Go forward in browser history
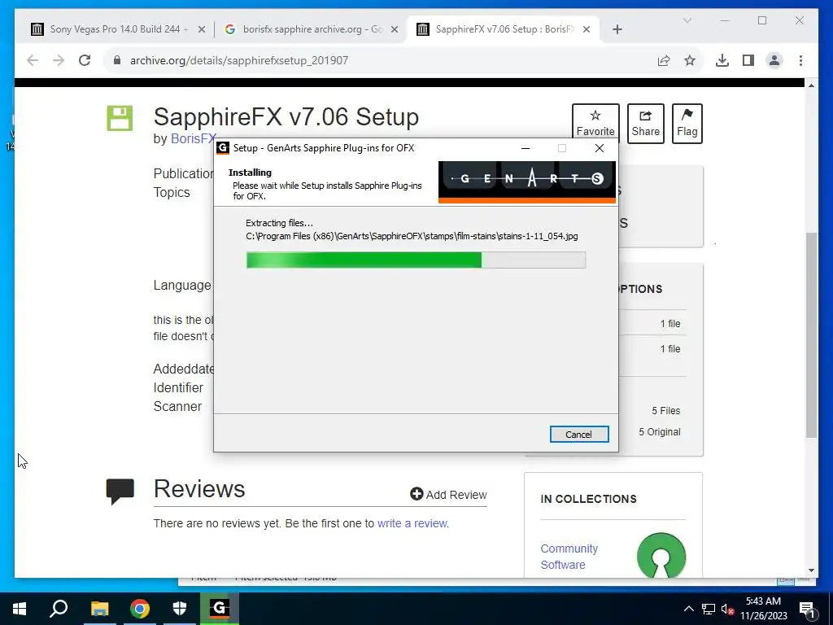The height and width of the screenshot is (625, 833). [x=59, y=60]
